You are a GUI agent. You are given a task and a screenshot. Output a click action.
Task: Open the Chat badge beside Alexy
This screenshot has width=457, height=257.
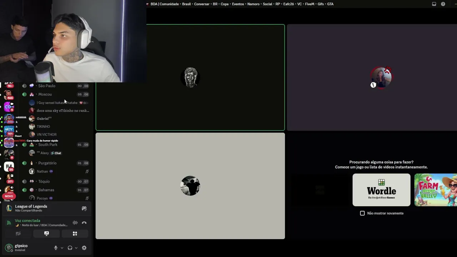point(56,153)
